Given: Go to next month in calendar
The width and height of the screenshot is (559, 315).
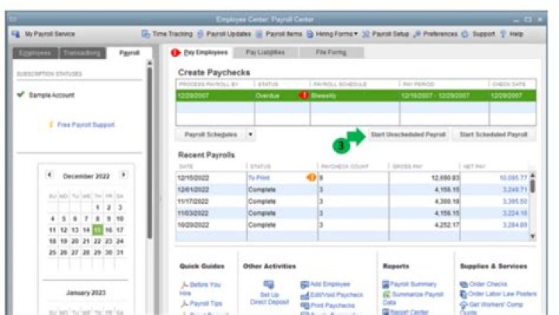Looking at the screenshot, I should pos(123,175).
